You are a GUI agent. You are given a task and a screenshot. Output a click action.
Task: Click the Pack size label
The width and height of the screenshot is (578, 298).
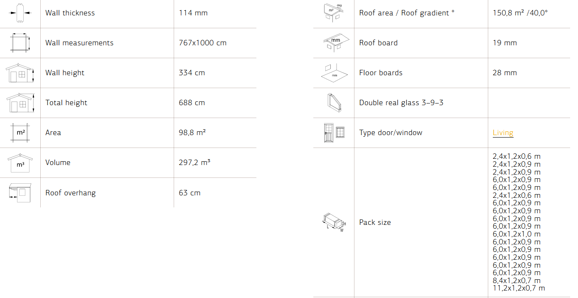tap(375, 222)
